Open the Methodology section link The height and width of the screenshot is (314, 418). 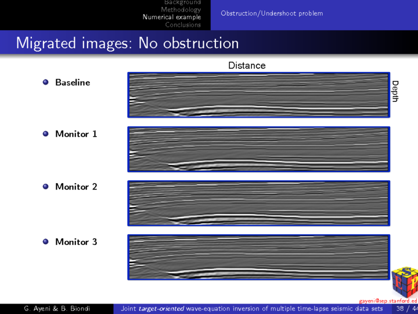pyautogui.click(x=181, y=10)
